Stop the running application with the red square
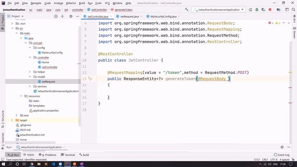The width and height of the screenshot is (297, 167). [270, 10]
